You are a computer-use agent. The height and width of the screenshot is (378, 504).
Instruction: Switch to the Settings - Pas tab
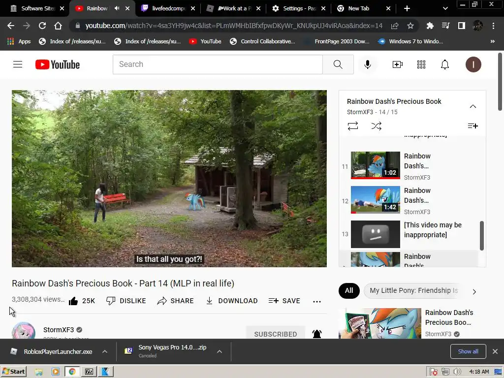point(299,8)
